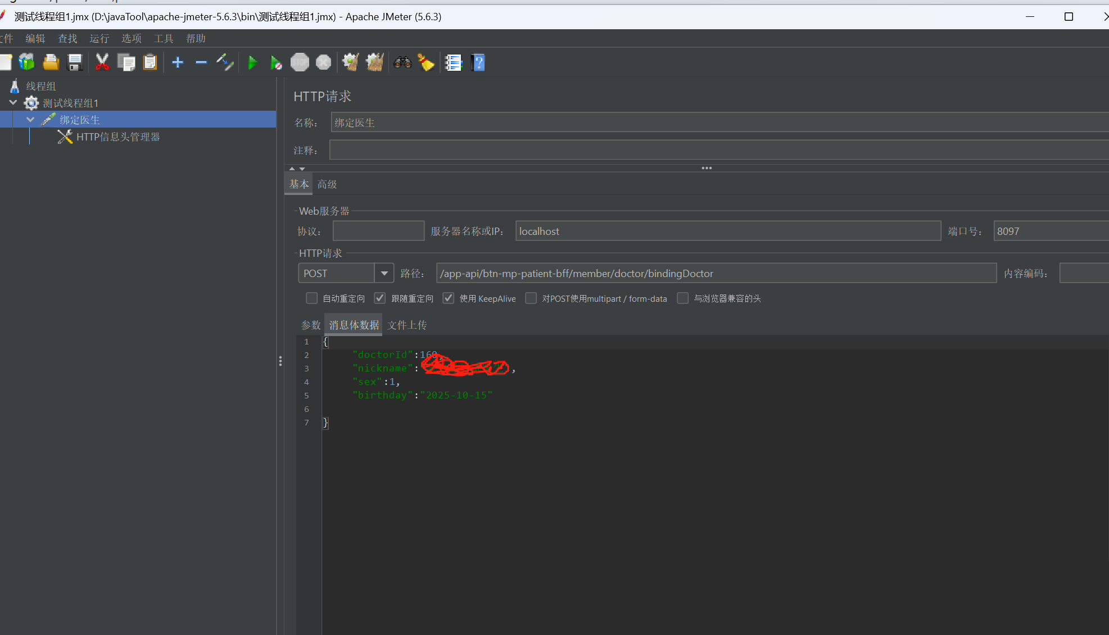Image resolution: width=1109 pixels, height=635 pixels.
Task: Click the Help question mark icon
Action: click(x=478, y=62)
